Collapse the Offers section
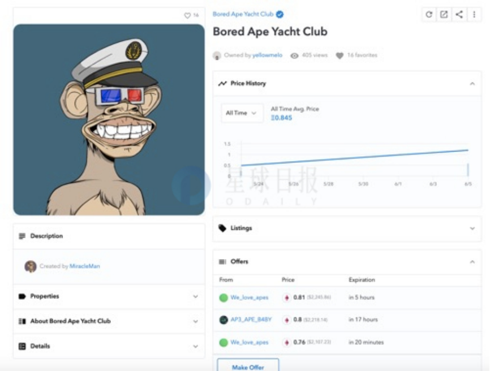This screenshot has height=371, width=490. (x=472, y=262)
